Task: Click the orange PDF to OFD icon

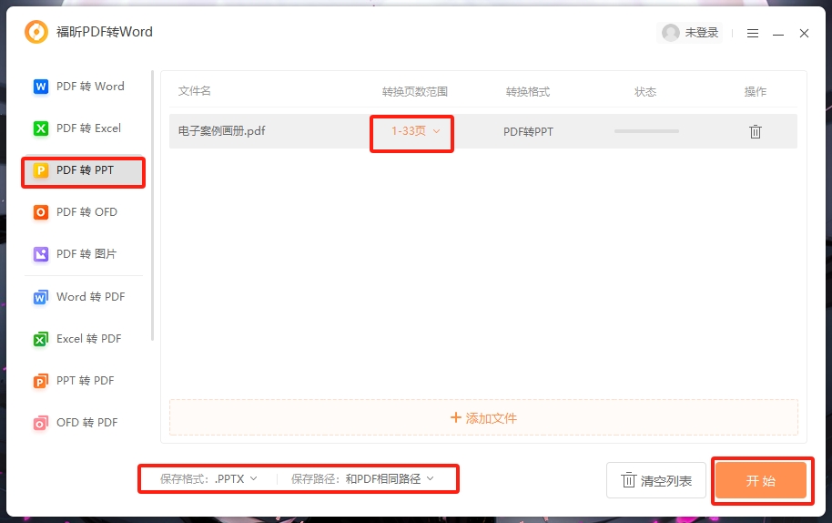Action: (40, 212)
